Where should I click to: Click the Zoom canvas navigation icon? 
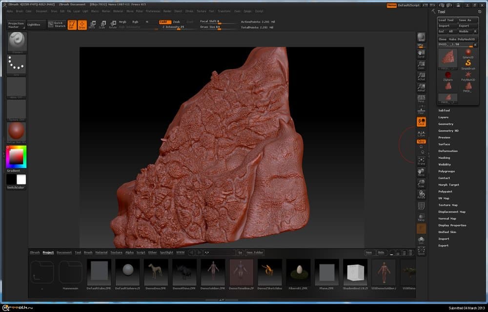pyautogui.click(x=421, y=65)
